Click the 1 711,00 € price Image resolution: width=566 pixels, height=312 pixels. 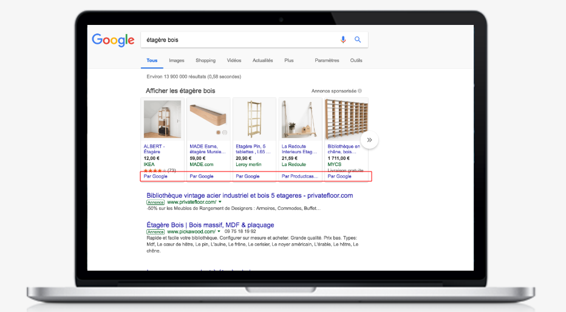point(339,158)
